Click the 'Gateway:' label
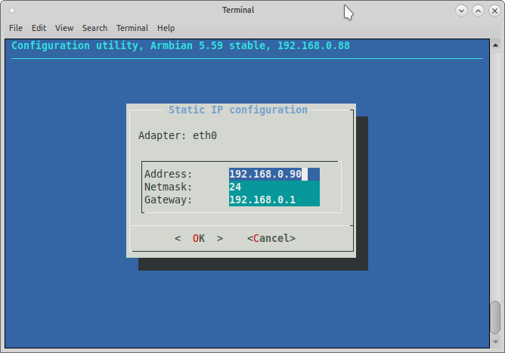This screenshot has width=505, height=353. coord(168,200)
